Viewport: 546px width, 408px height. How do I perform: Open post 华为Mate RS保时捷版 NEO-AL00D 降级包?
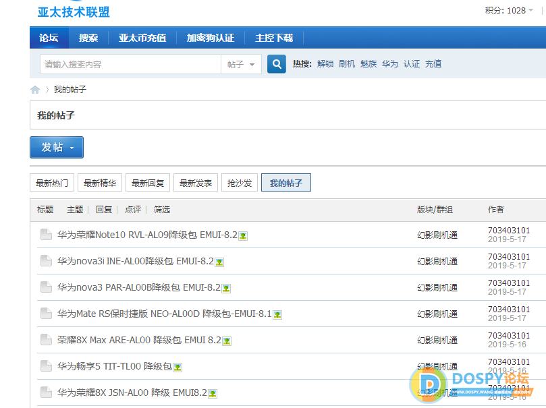point(165,314)
